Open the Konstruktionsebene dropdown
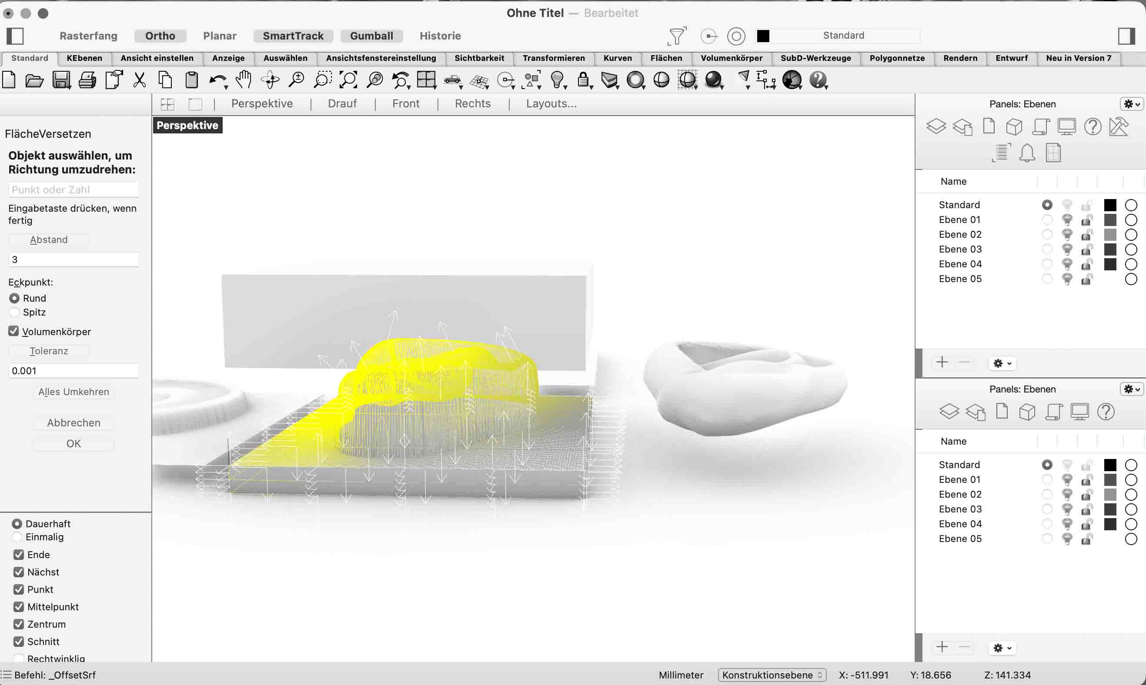Screen dimensions: 1146x685 click(772, 675)
